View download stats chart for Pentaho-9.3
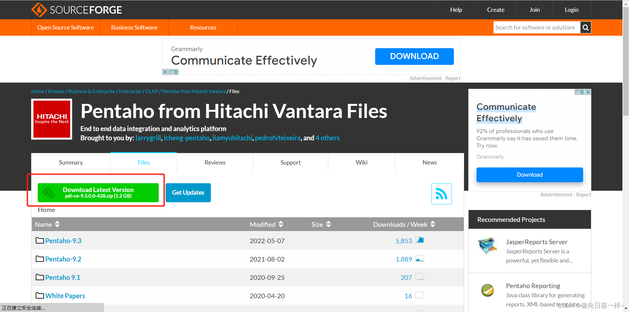Screen dimensions: 629x312 tap(420, 240)
